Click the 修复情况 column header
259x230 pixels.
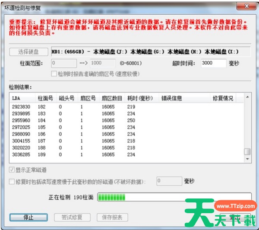(x=222, y=98)
